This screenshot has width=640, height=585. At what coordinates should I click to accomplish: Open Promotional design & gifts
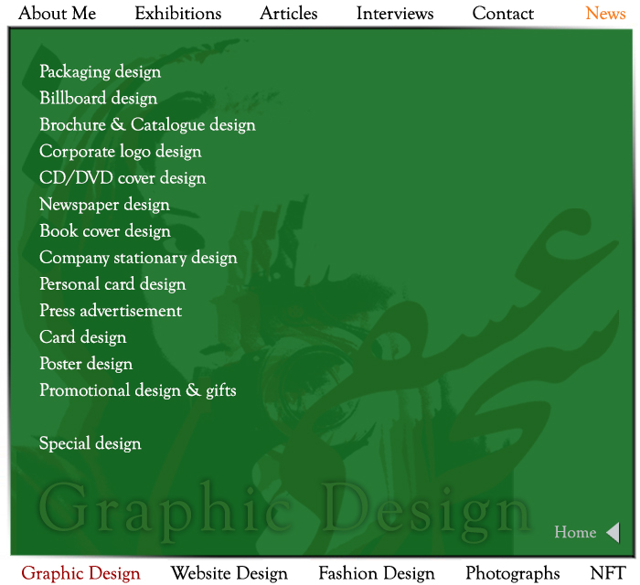pos(138,390)
